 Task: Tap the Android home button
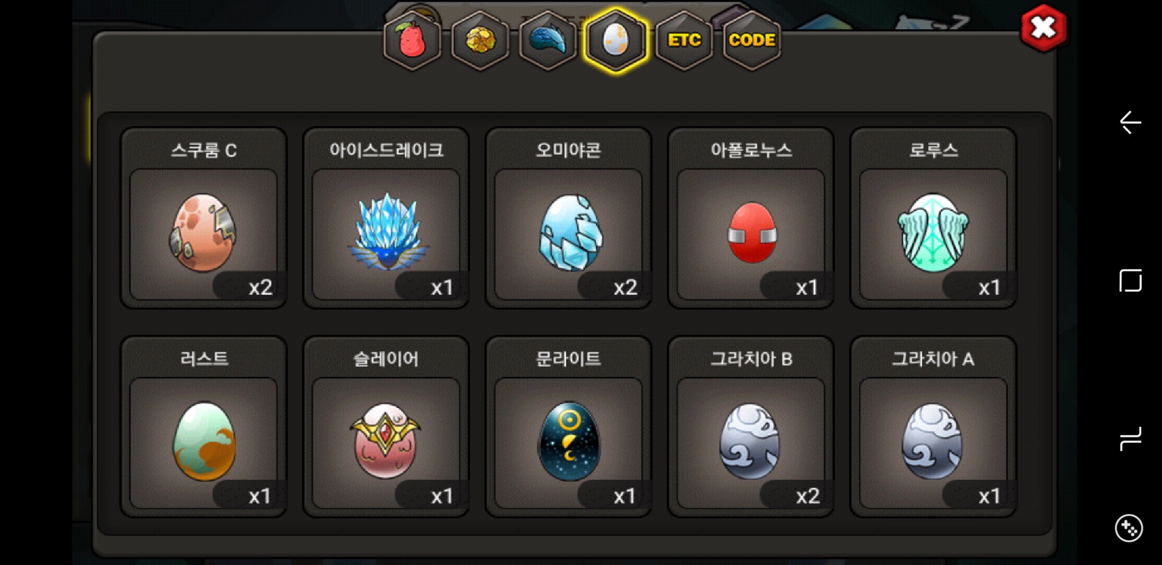tap(1131, 281)
